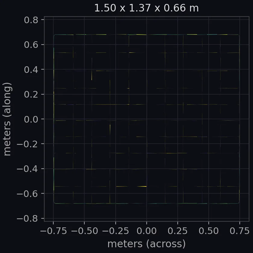
Task: Click the y-axis label meters (along)
Action: 7,119
